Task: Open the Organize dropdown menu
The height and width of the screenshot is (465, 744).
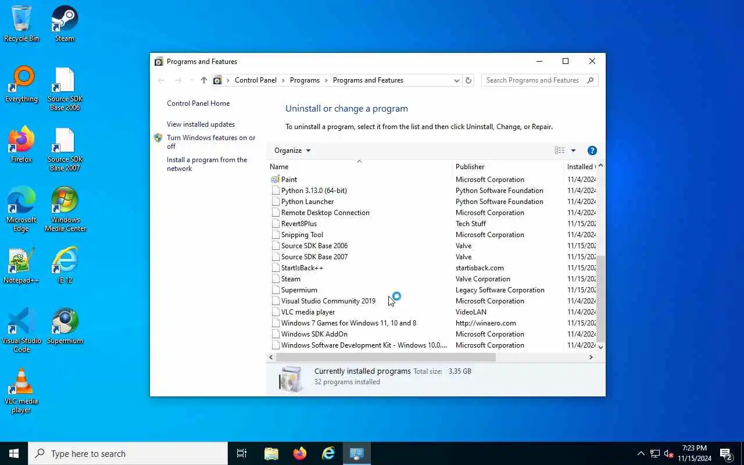Action: click(x=292, y=151)
